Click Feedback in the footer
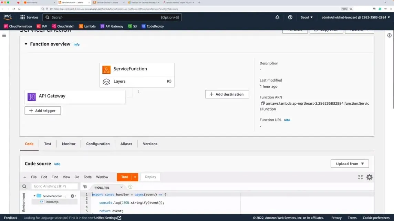This screenshot has width=394, height=221. pyautogui.click(x=11, y=218)
